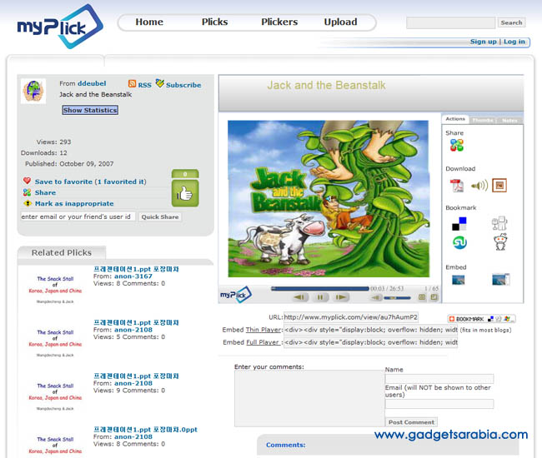542x458 pixels.
Task: Switch to the Thumbs tab
Action: pos(483,120)
